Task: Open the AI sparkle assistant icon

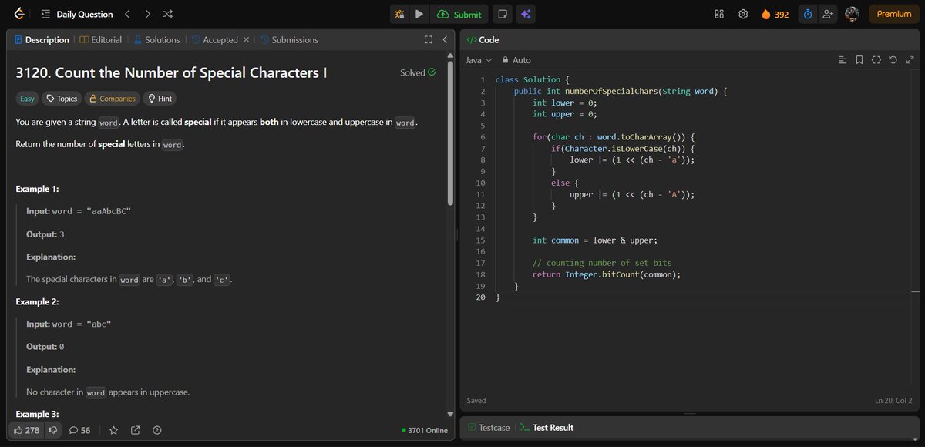Action: tap(525, 14)
